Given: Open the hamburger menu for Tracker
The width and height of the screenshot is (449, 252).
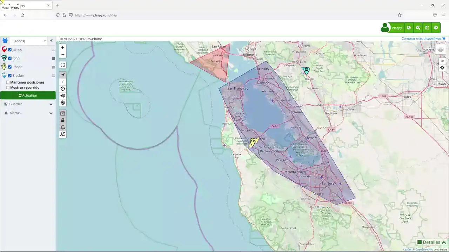Looking at the screenshot, I should tap(54, 76).
